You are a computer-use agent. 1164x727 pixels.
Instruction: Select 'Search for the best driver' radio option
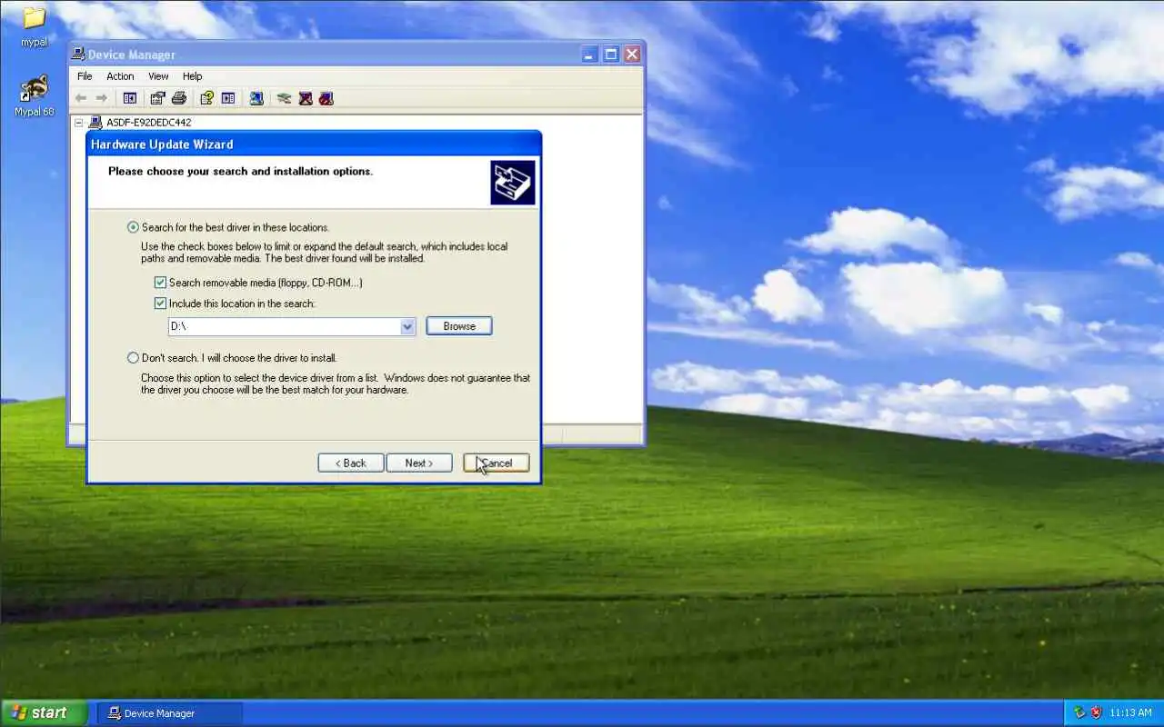(133, 227)
